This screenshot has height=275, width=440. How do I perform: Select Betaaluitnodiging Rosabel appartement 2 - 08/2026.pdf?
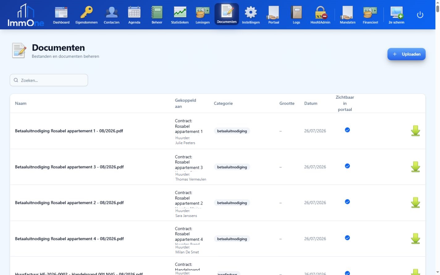(69, 203)
